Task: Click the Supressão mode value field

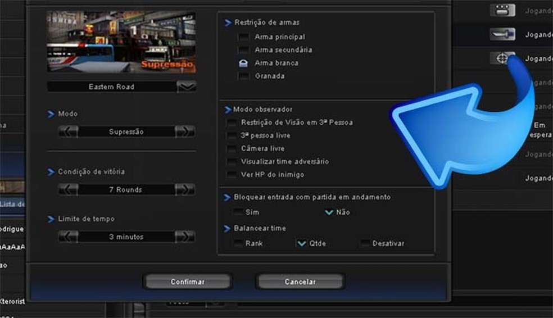Action: [x=126, y=131]
